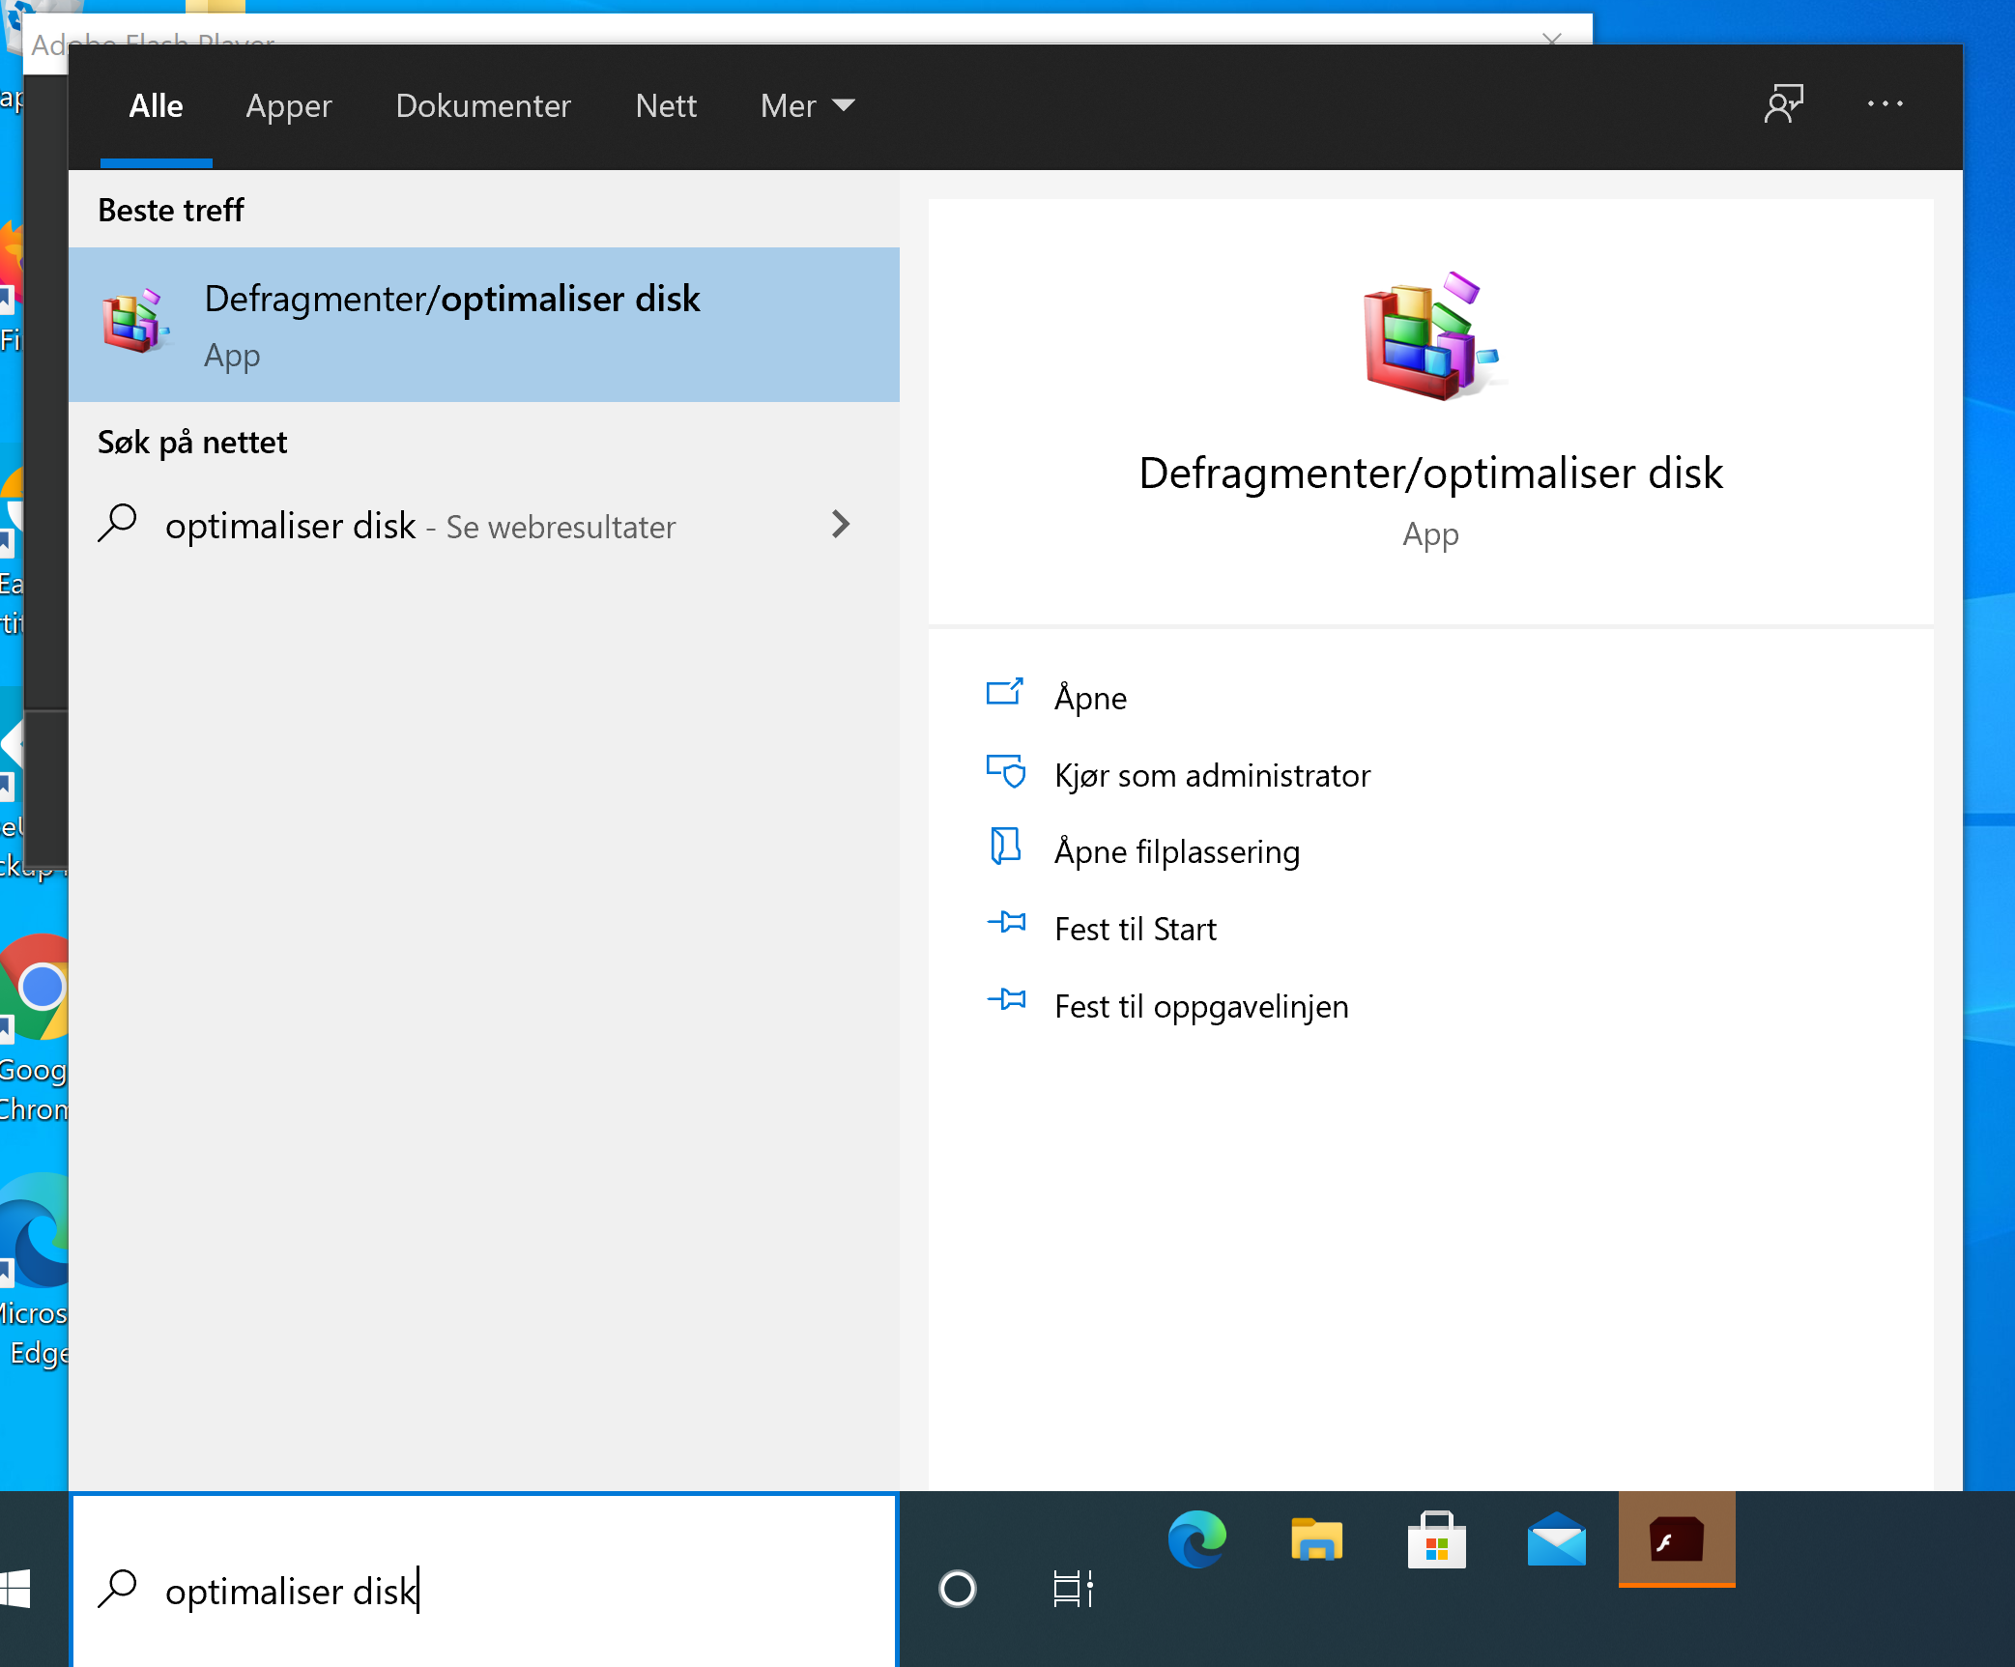Expand web results arrow for optimaliser disk

(x=840, y=525)
